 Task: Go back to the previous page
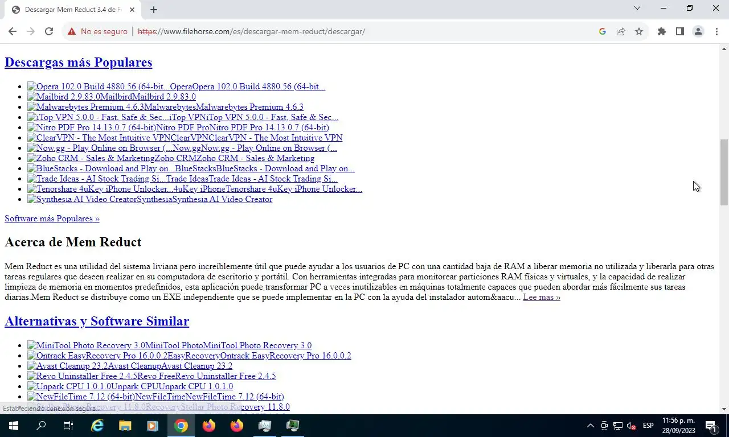(x=13, y=31)
